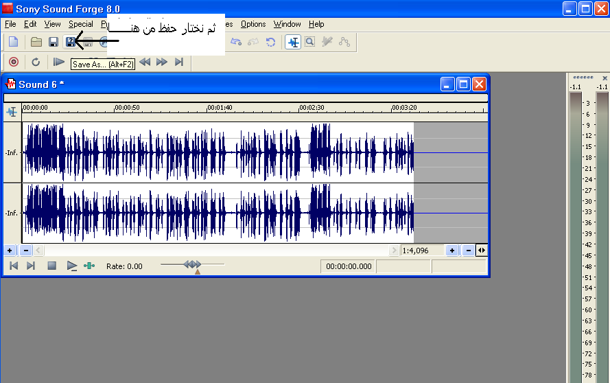610x383 pixels.
Task: Click the left channel -Inf. level label
Action: pos(12,152)
